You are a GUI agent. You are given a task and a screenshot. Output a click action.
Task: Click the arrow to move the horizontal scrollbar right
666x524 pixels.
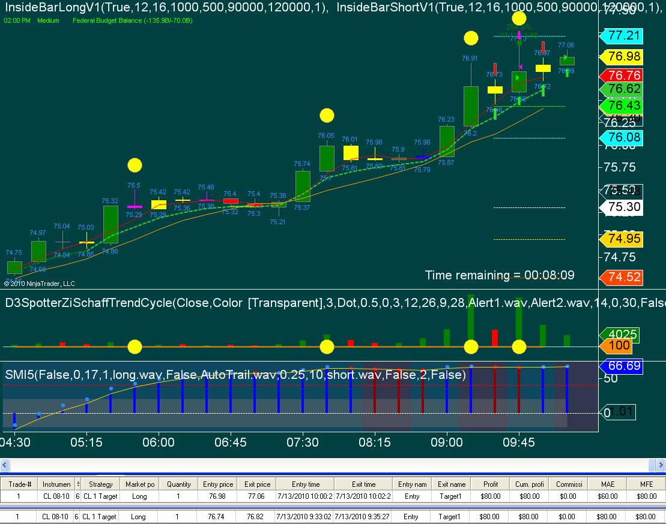tap(661, 465)
